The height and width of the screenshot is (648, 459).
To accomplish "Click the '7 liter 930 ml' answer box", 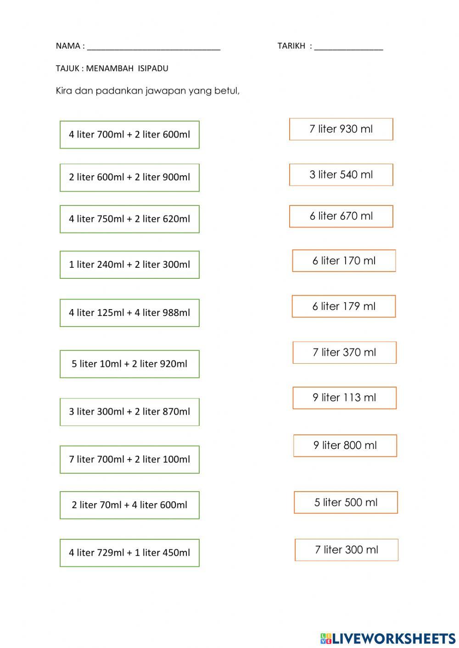I will tap(341, 129).
